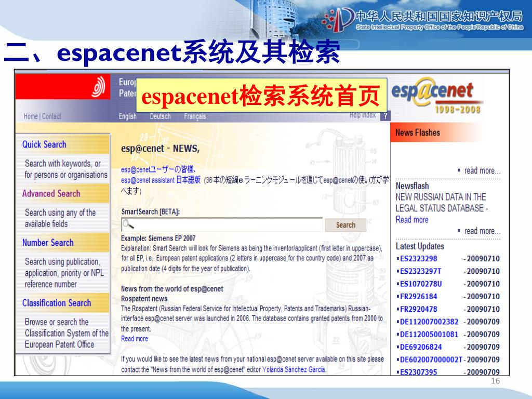Click 'Browse or search the Classification System' text
The image size is (532, 399).
click(66, 333)
